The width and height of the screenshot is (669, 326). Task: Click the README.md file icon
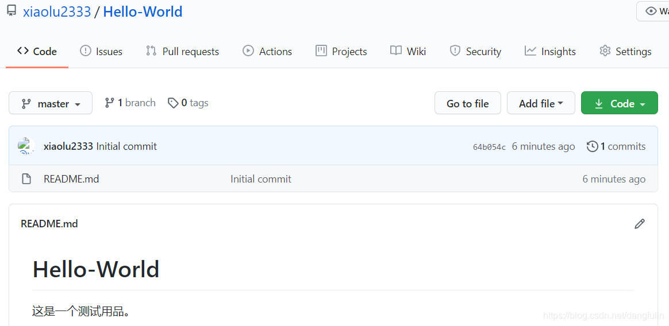[26, 179]
